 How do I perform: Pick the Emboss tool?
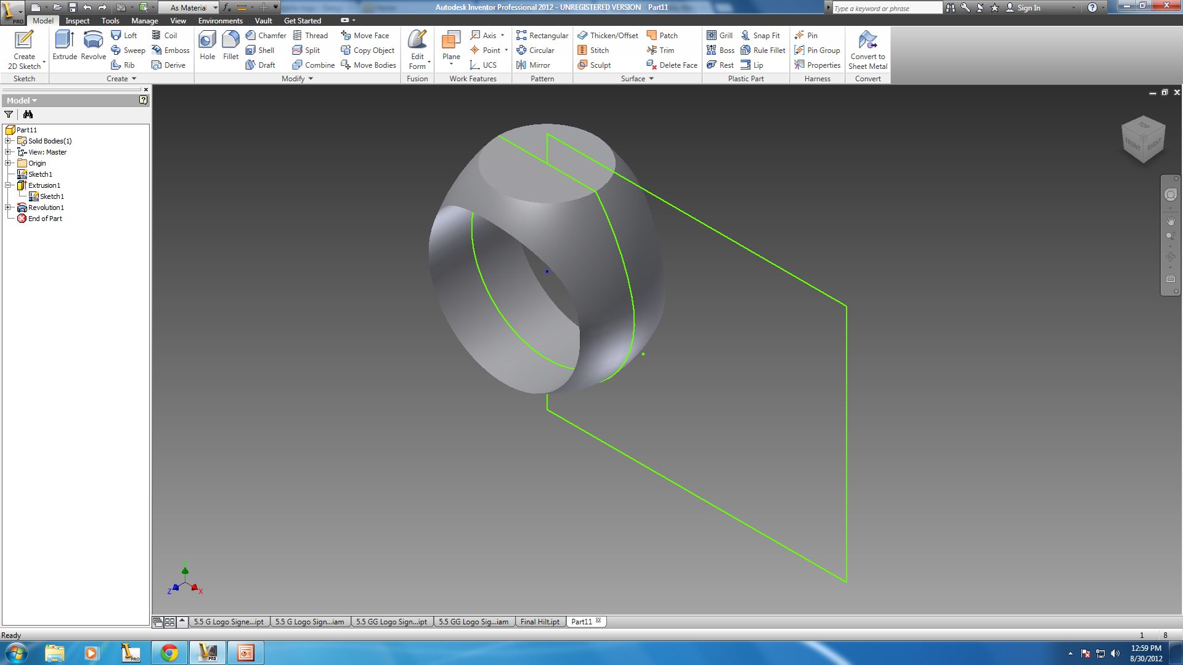point(171,50)
